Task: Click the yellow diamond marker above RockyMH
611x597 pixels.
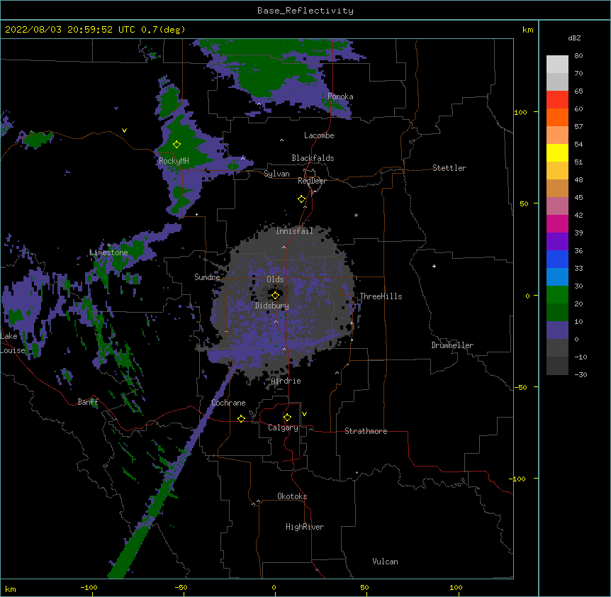Action: 176,145
